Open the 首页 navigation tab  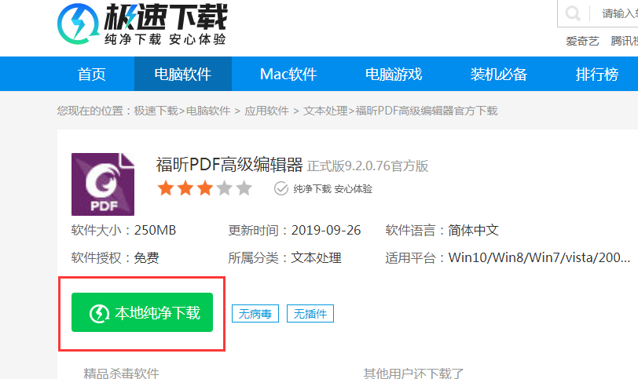pos(92,74)
